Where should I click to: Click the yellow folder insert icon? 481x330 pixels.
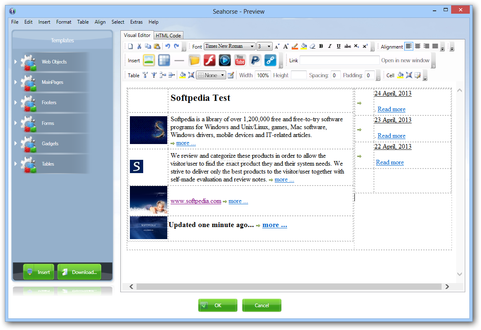(194, 61)
